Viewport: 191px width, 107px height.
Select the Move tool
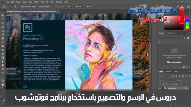pos(3,15)
